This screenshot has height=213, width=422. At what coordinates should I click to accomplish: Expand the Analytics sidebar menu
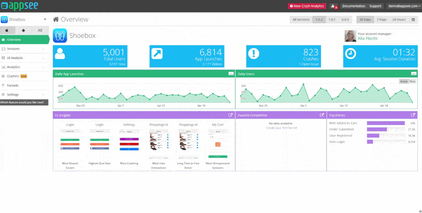[24, 67]
